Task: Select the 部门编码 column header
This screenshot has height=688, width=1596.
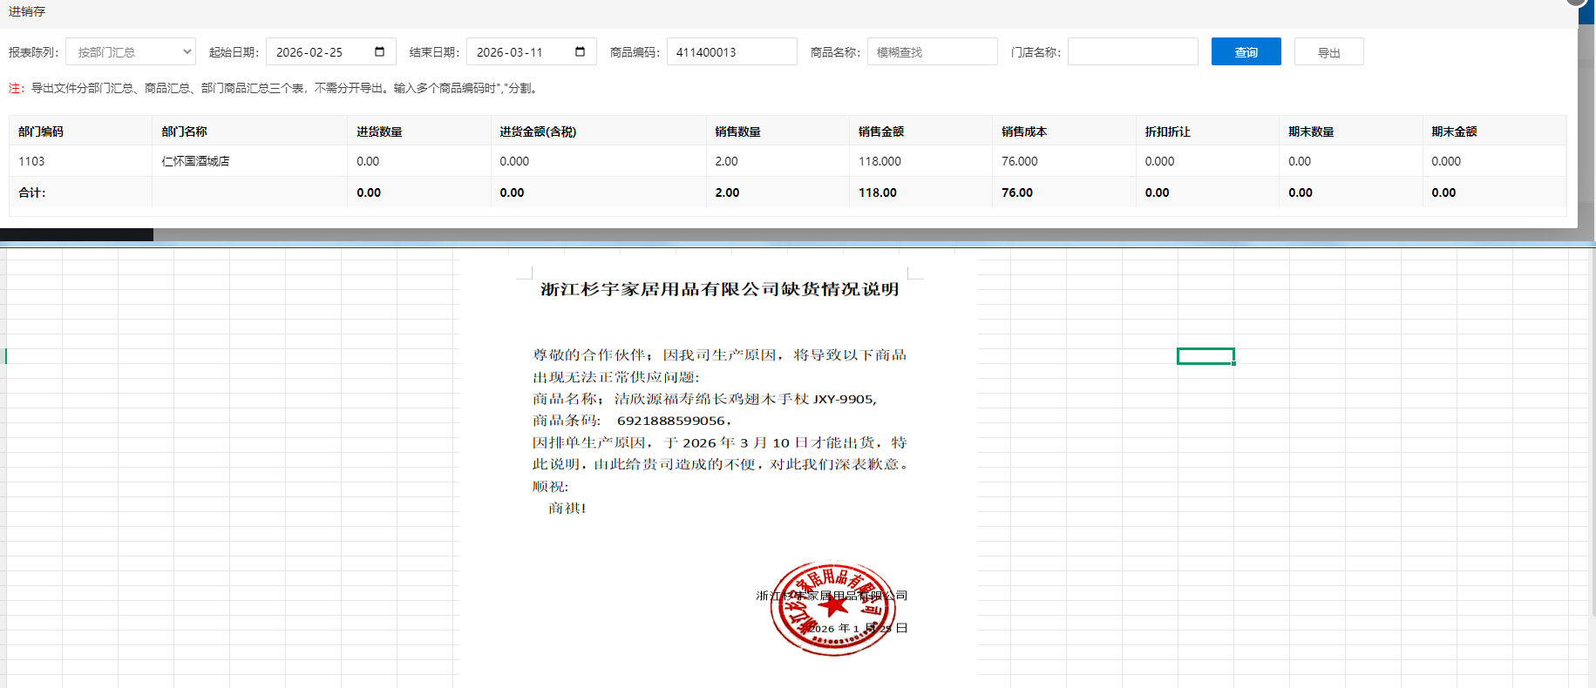Action: 41,132
